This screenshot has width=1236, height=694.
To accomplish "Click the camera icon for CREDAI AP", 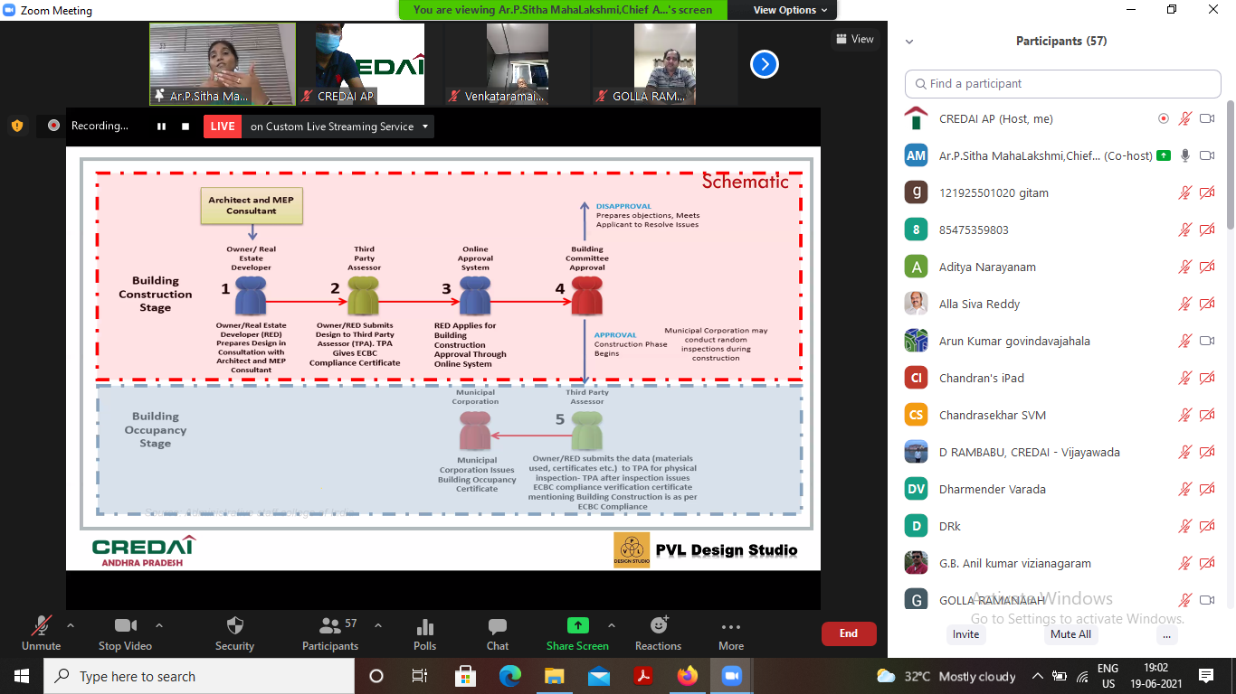I will point(1207,118).
